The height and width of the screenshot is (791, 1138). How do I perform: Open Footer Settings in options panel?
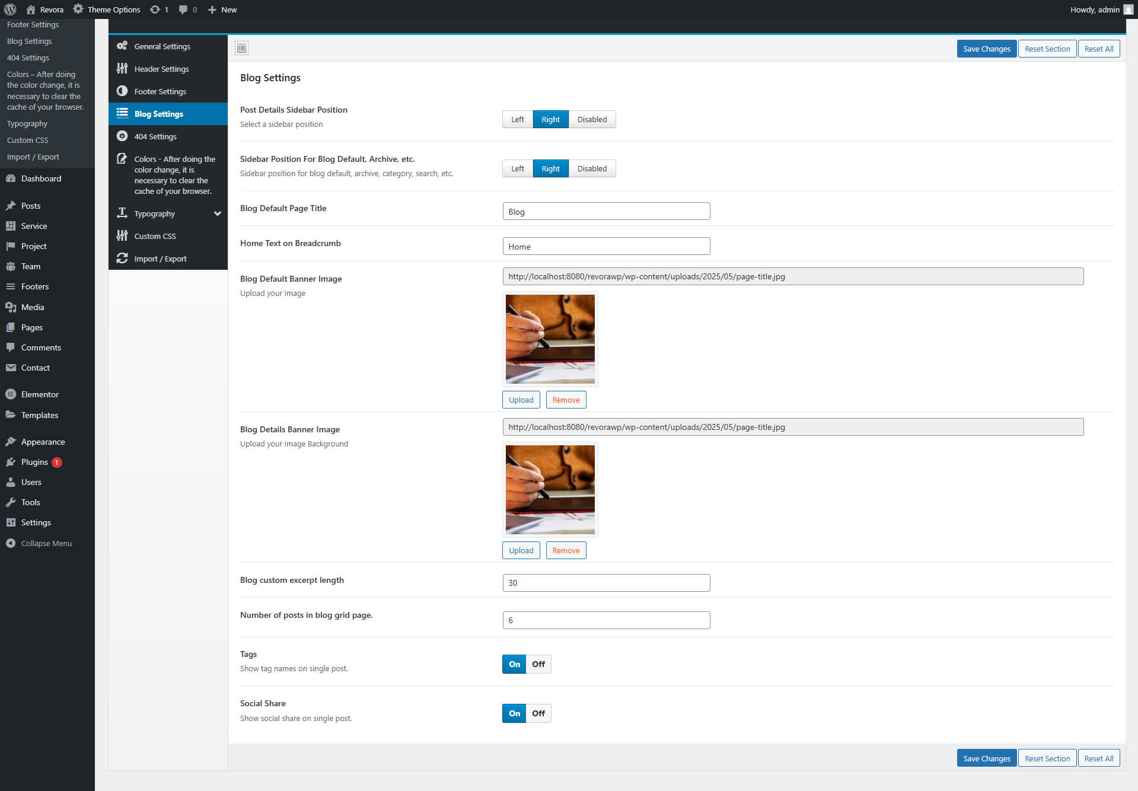tap(168, 91)
